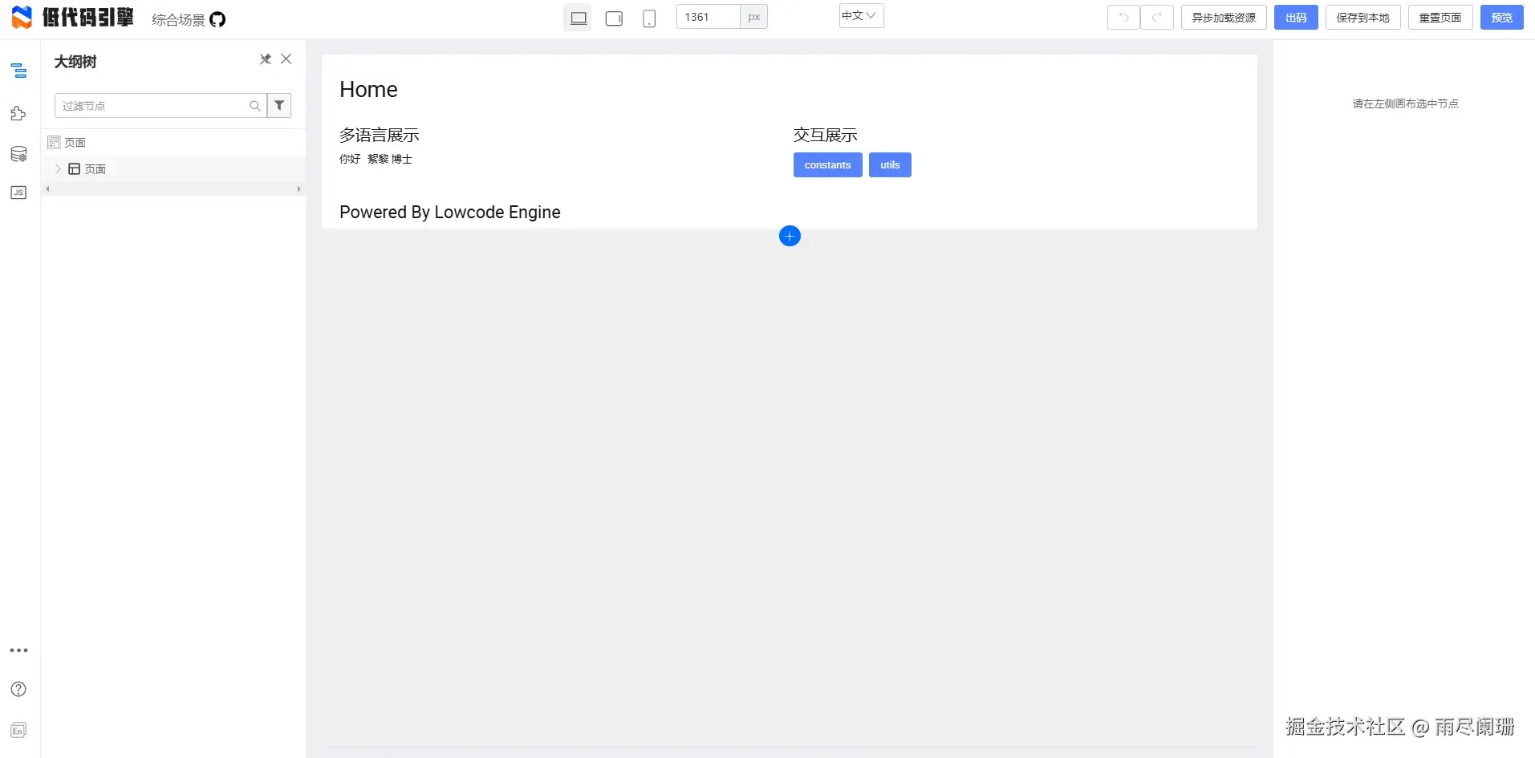Select the root 页面 item in outline

pyautogui.click(x=75, y=143)
